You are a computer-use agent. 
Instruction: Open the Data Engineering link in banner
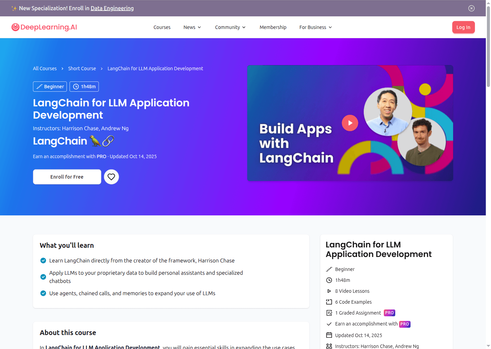click(112, 8)
